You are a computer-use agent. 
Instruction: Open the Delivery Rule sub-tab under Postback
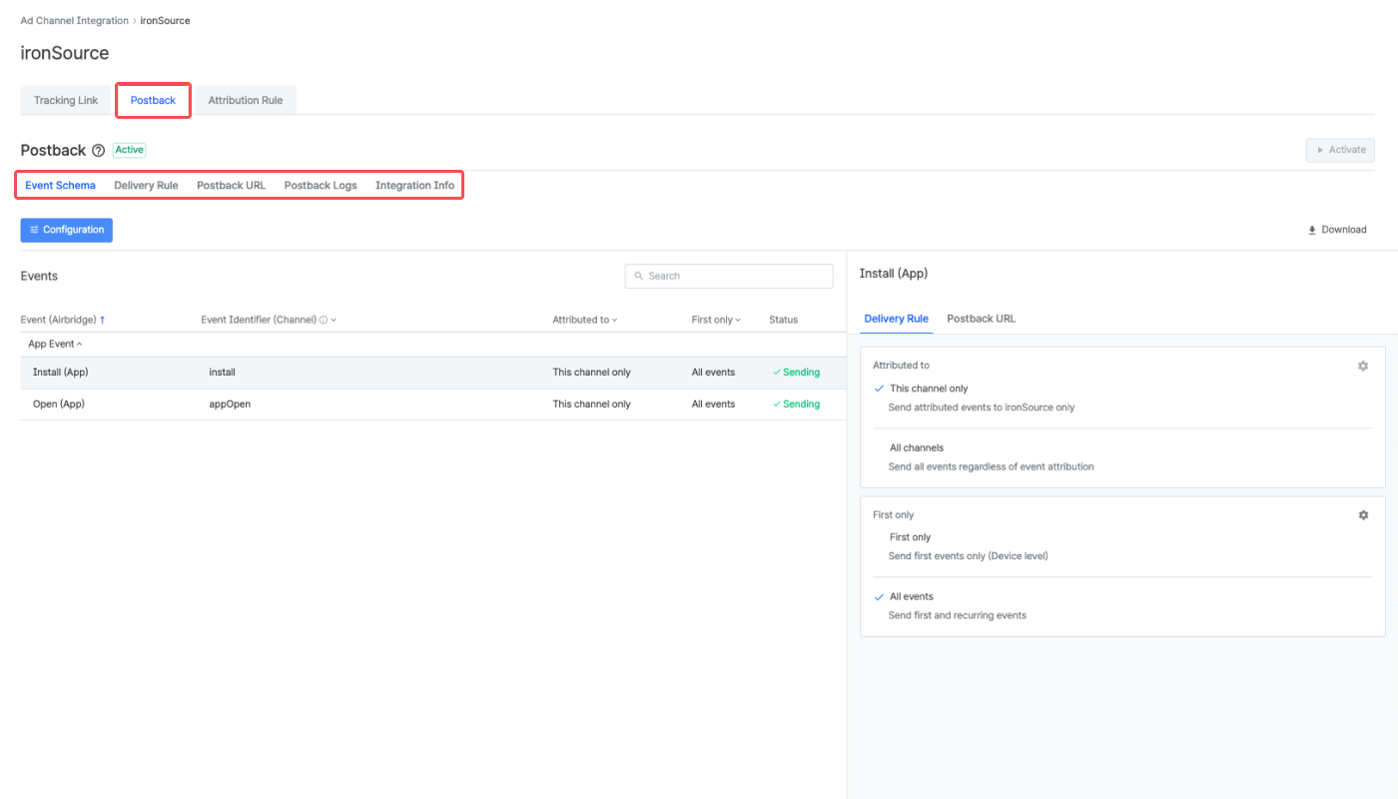[x=146, y=186]
